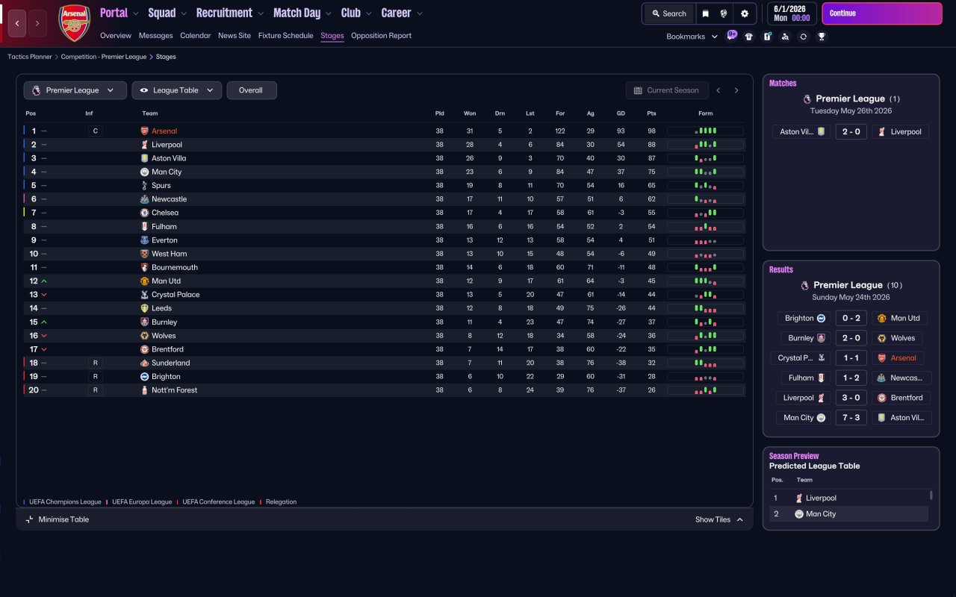
Task: Toggle the Overall filter button
Action: pos(252,90)
